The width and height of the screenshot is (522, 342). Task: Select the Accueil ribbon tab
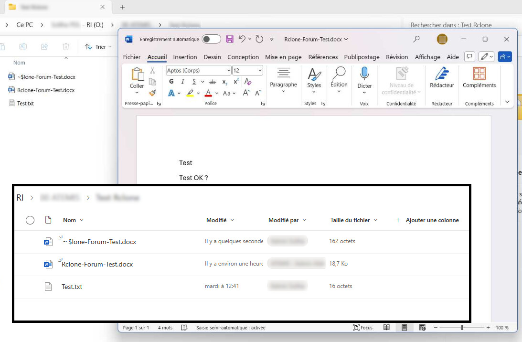tap(157, 57)
